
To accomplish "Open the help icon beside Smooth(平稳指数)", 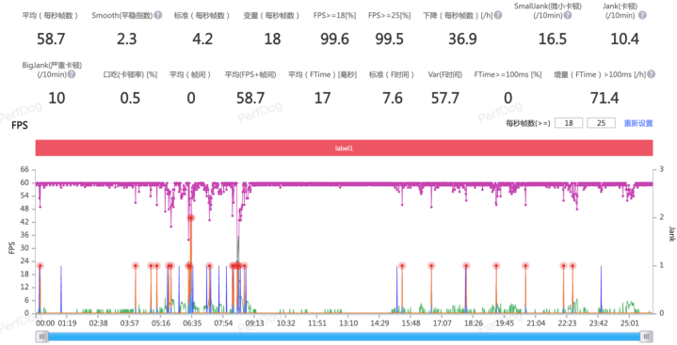I will click(158, 15).
